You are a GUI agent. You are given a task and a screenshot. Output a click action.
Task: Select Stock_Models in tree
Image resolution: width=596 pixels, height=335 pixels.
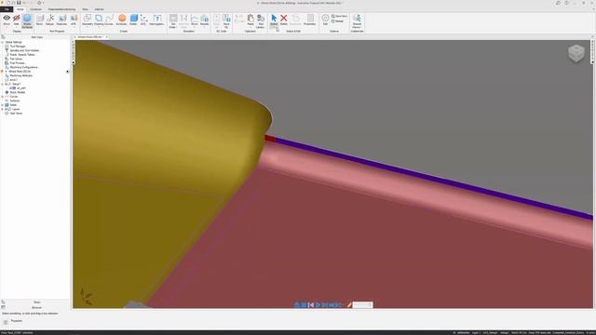[x=17, y=92]
